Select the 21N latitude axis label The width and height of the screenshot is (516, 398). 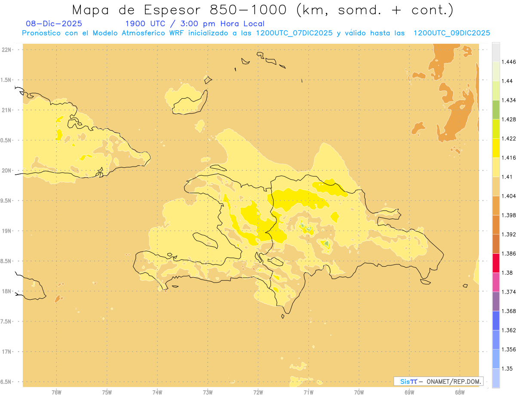pos(6,110)
